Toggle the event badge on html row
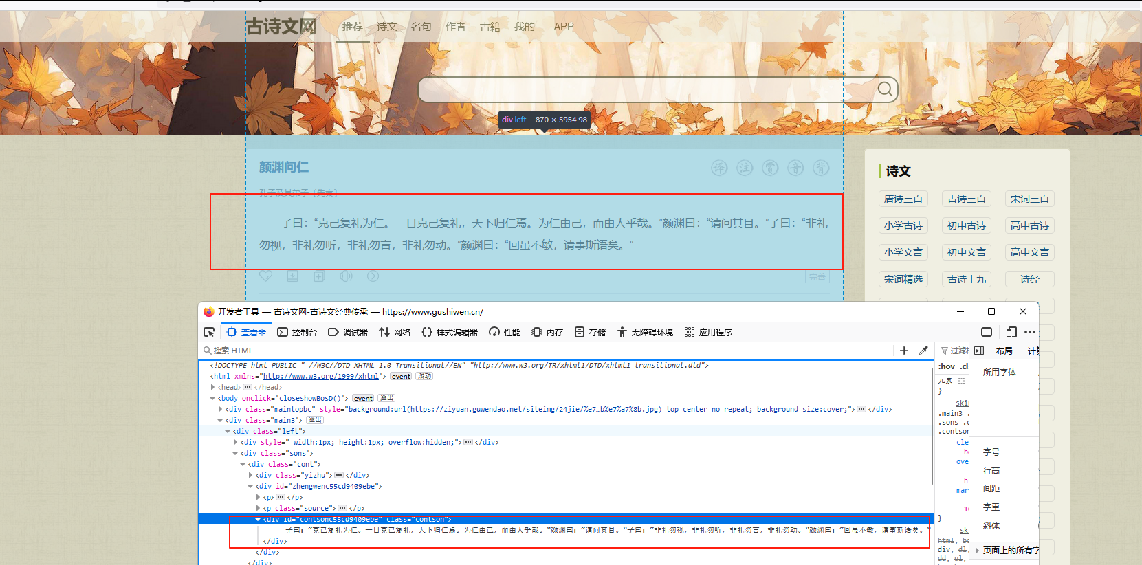1142x565 pixels. (401, 377)
